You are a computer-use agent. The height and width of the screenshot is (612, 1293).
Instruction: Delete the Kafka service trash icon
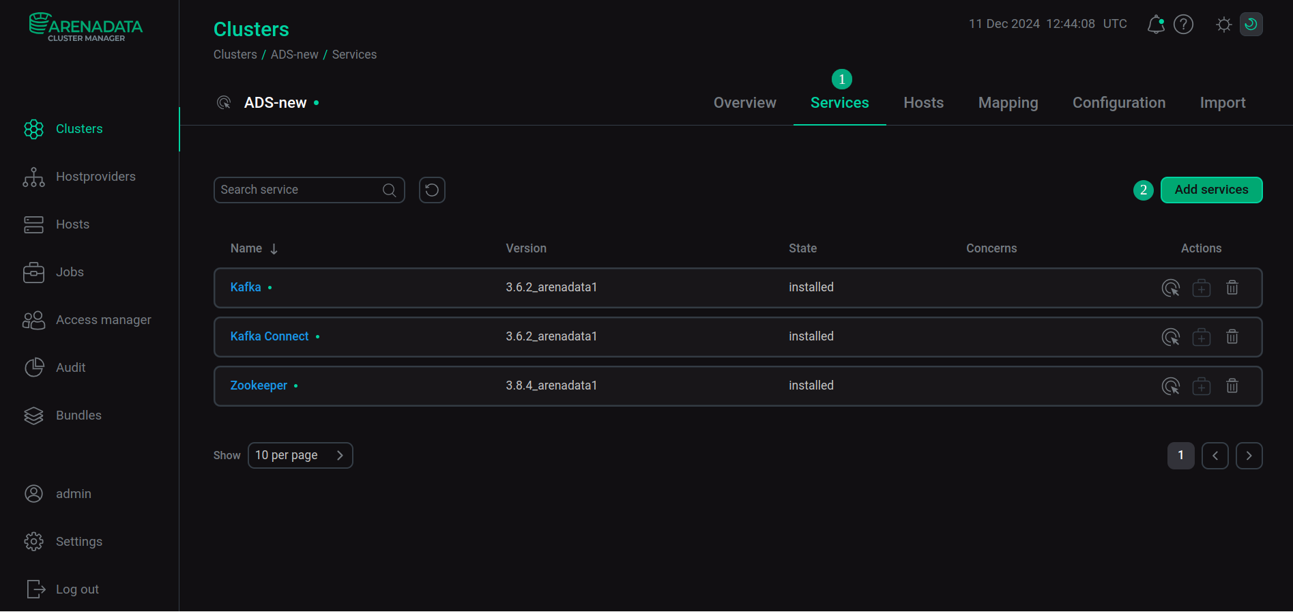pyautogui.click(x=1232, y=288)
